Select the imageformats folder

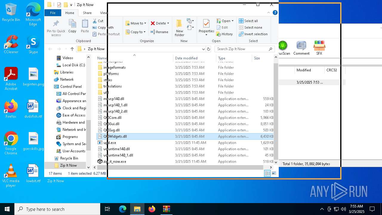pyautogui.click(x=114, y=67)
